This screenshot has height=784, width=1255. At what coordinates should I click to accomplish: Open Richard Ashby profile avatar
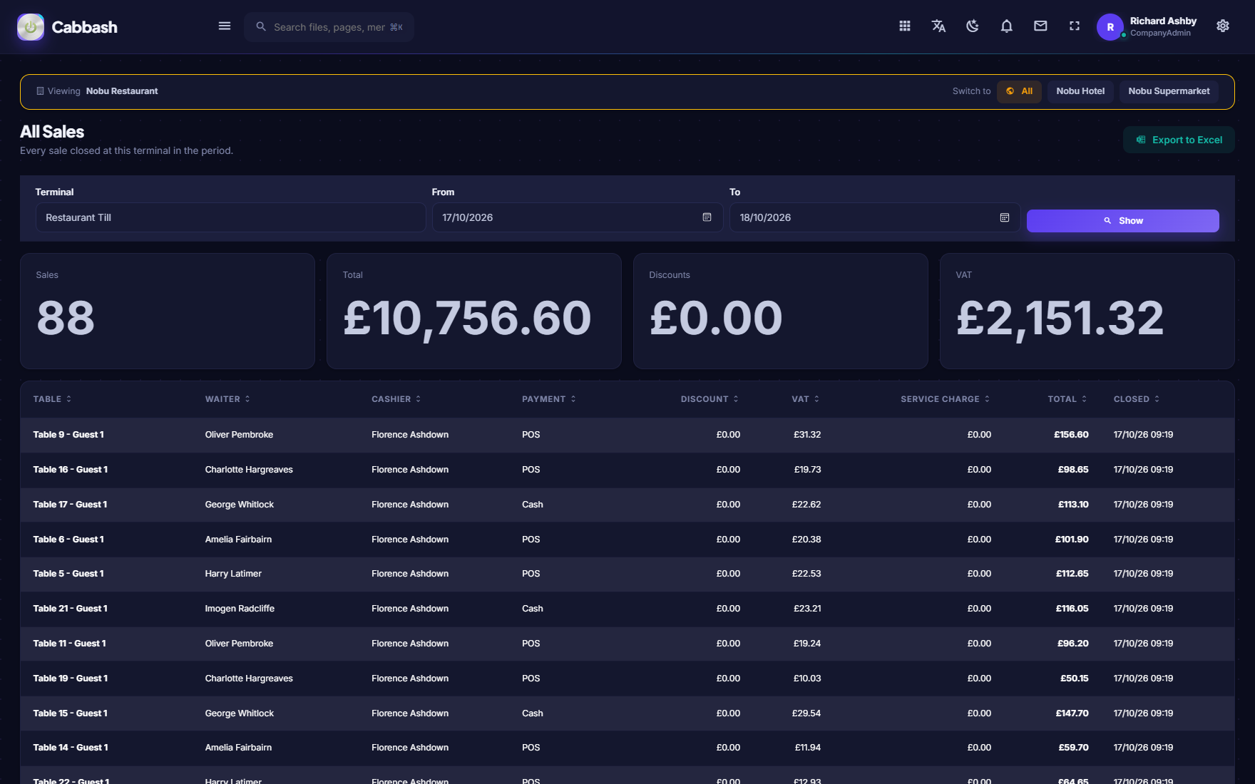point(1110,27)
